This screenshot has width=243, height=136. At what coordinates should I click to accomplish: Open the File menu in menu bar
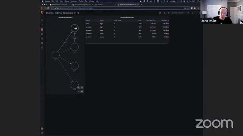coord(52,1)
